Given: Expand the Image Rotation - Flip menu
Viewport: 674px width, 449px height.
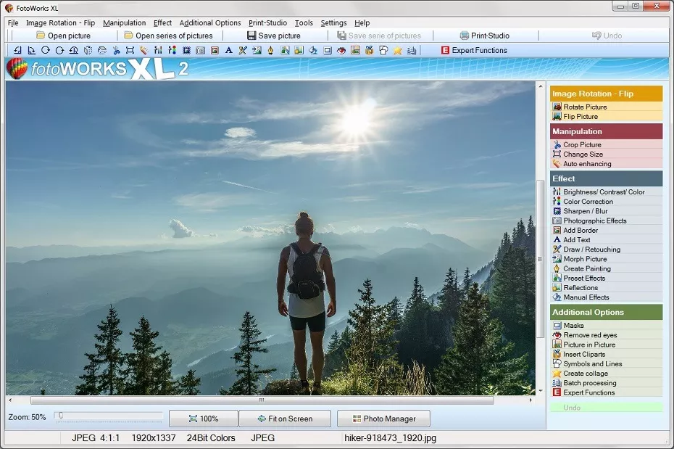Looking at the screenshot, I should coord(60,23).
